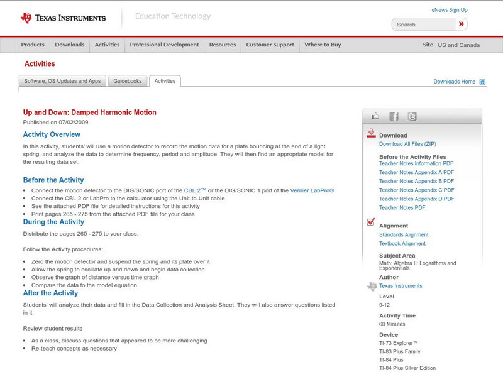This screenshot has height=372, width=503.
Task: Share the activity on Facebook
Action: 394,116
